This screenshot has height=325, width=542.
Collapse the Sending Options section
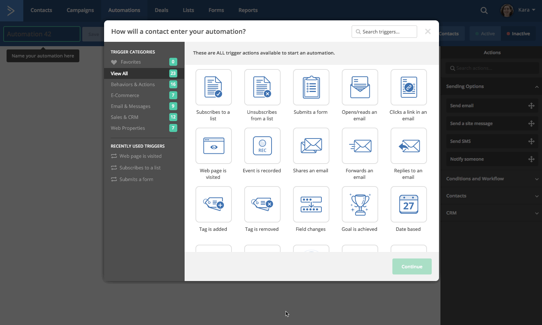[536, 87]
